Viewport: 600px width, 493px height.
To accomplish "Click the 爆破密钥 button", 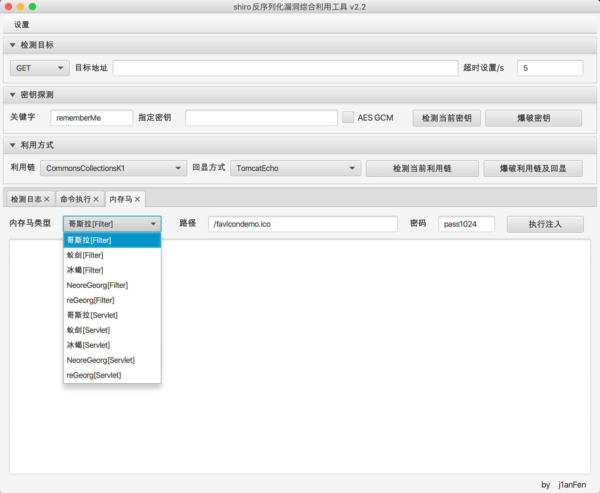I will tap(533, 118).
